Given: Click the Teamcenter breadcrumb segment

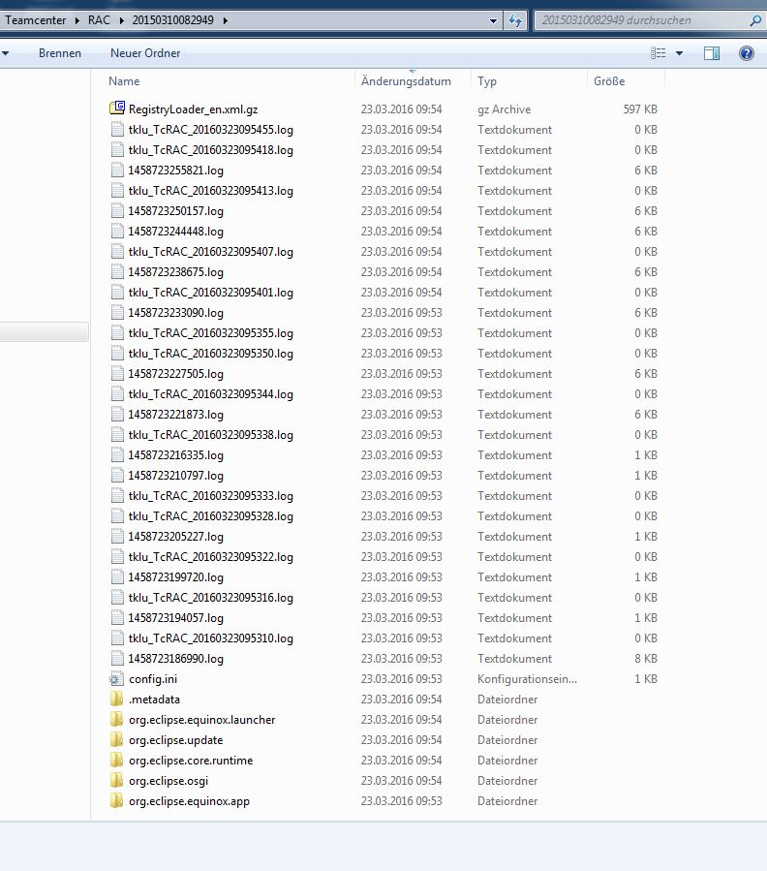Looking at the screenshot, I should 36,20.
